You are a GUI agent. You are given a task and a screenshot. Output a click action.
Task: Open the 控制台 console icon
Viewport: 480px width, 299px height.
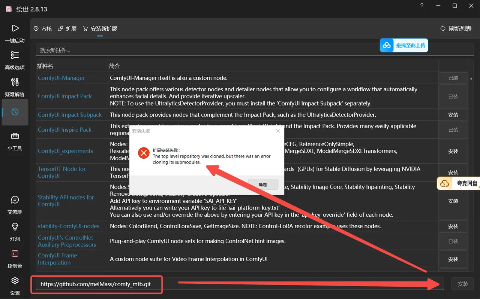pos(15,254)
